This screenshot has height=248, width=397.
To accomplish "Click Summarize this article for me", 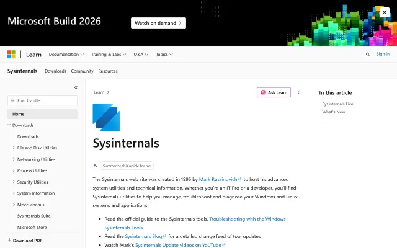I will pyautogui.click(x=127, y=166).
